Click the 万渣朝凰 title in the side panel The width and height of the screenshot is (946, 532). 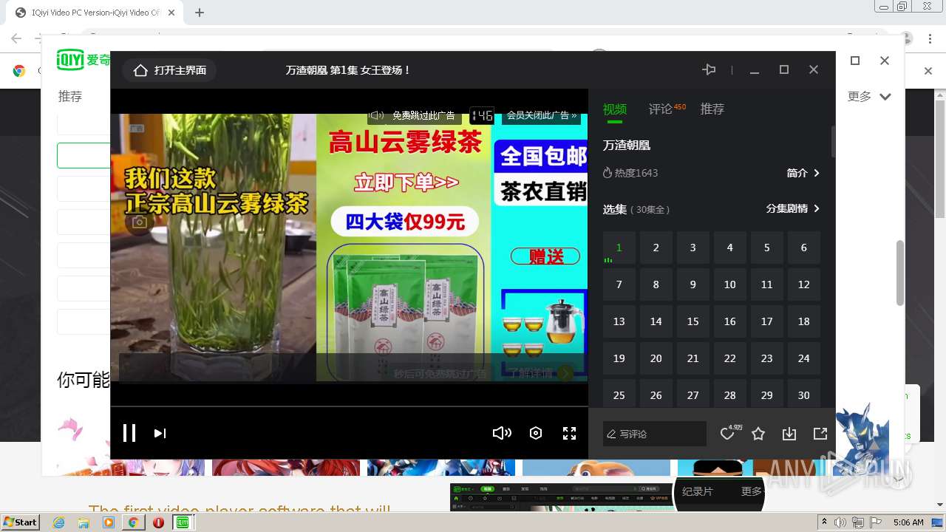[x=627, y=146]
